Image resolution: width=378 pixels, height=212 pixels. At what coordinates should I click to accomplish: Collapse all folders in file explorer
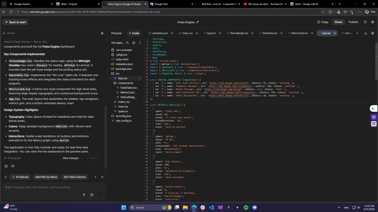coord(140,43)
